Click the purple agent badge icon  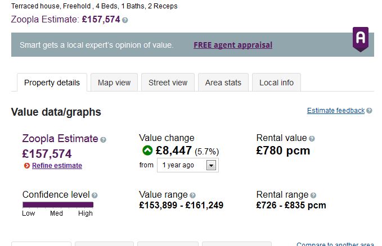[x=360, y=39]
